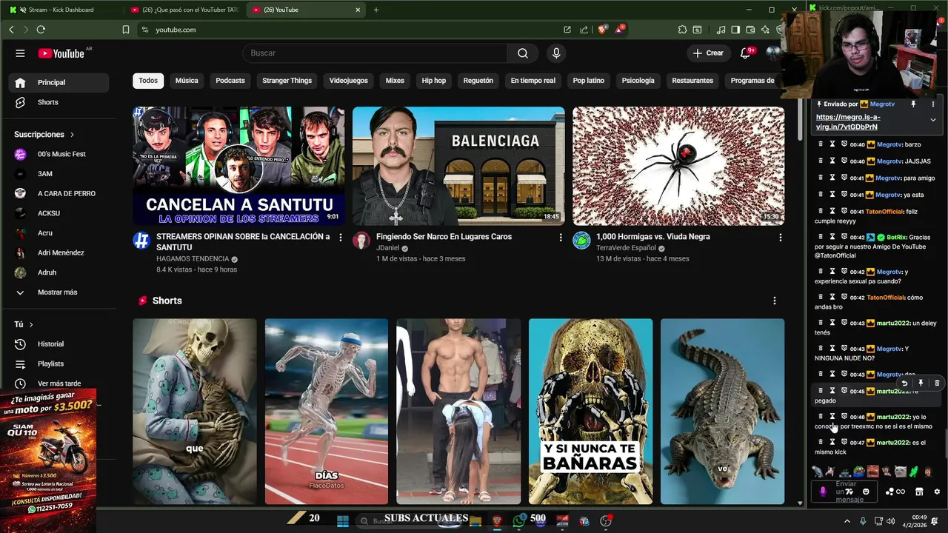Screen dimensions: 948x533
Task: Open Brave Wallet icon
Action: 750,30
